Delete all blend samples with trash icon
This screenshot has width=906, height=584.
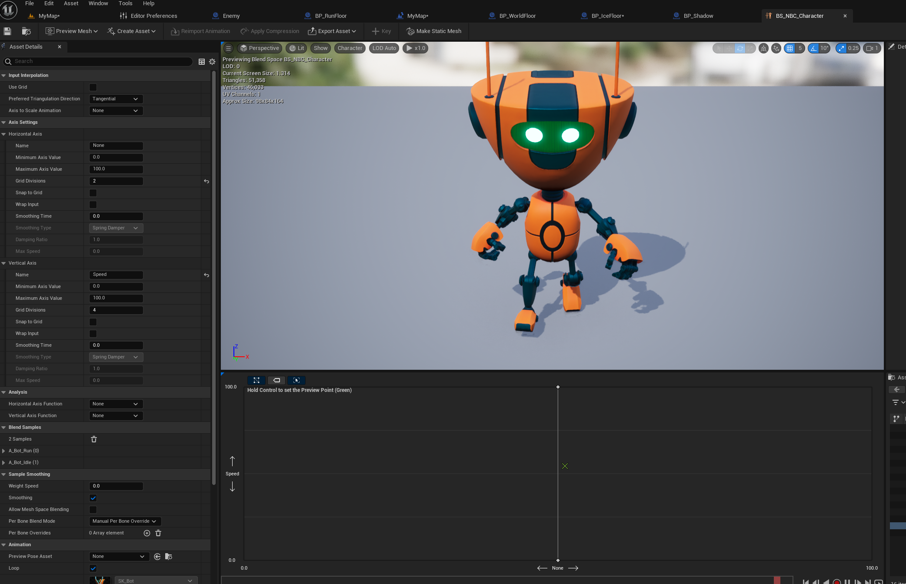94,439
